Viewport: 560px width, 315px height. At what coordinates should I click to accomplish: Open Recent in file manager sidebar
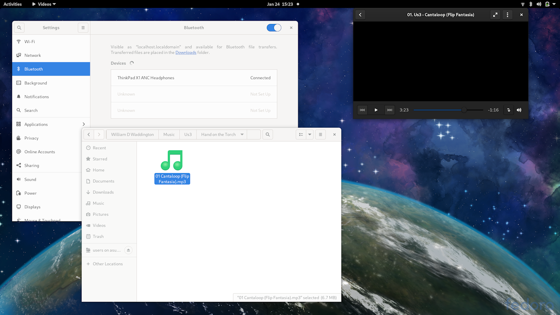pyautogui.click(x=109, y=148)
